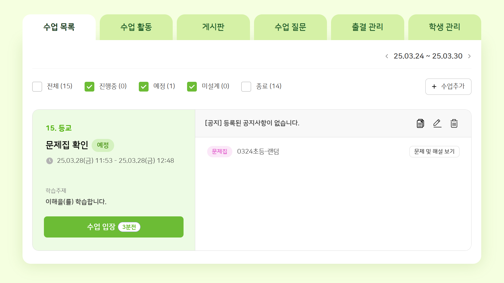Click the copy class document icon
The image size is (504, 283).
(420, 123)
